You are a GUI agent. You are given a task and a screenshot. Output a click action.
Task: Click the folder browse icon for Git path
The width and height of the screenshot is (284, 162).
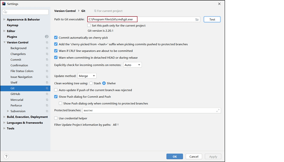tap(197, 19)
